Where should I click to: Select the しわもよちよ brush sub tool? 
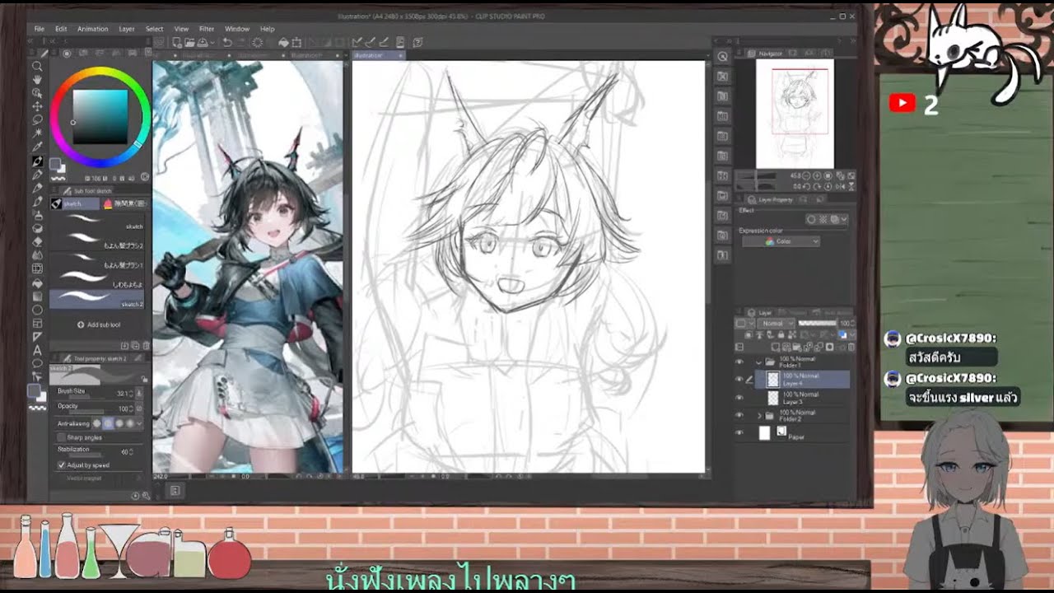[97, 279]
